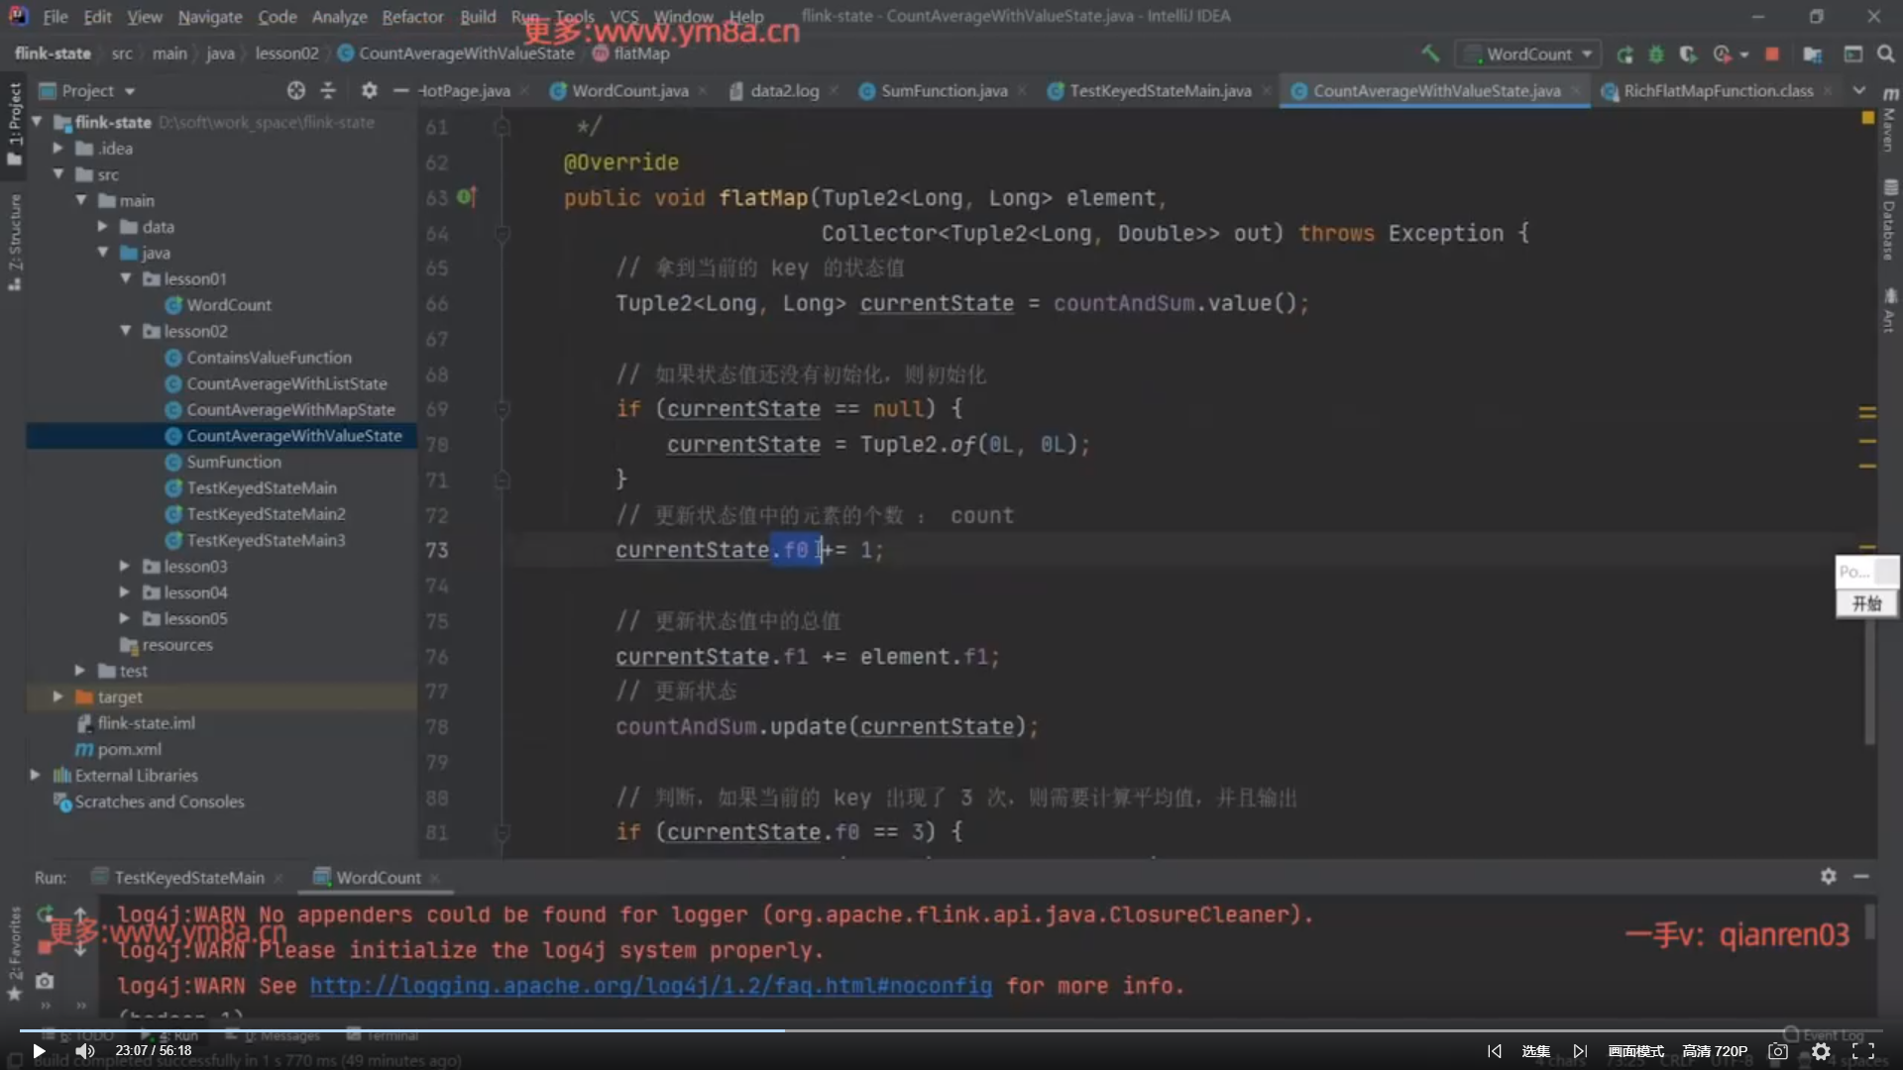The image size is (1903, 1070).
Task: Expand the lesson03 folder
Action: coord(125,566)
